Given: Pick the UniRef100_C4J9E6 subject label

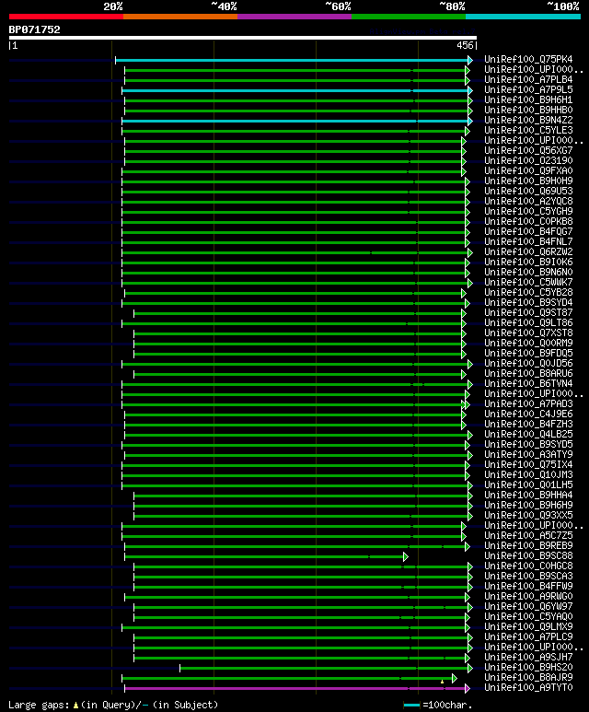Looking at the screenshot, I should (528, 414).
